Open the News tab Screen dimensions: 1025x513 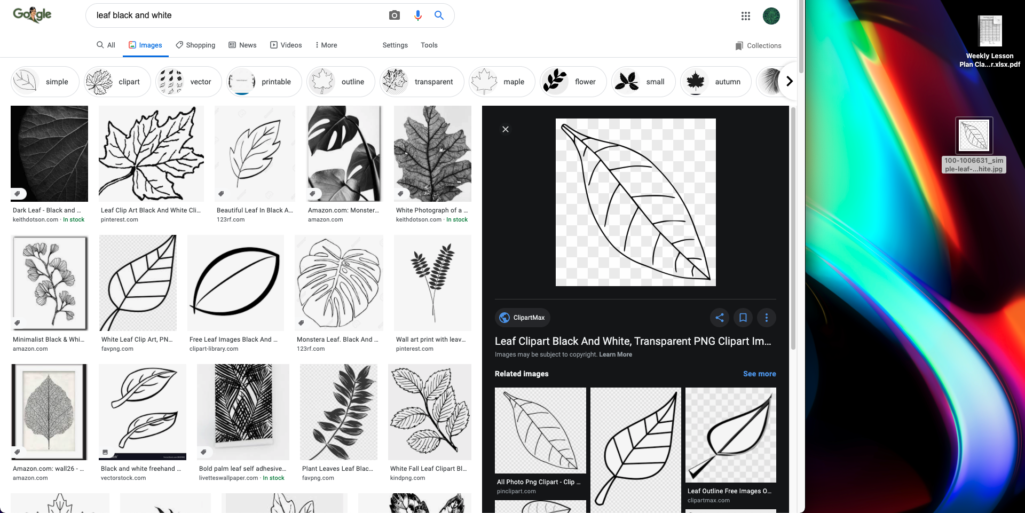click(x=242, y=45)
